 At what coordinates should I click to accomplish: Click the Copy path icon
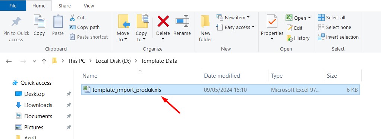pyautogui.click(x=72, y=28)
